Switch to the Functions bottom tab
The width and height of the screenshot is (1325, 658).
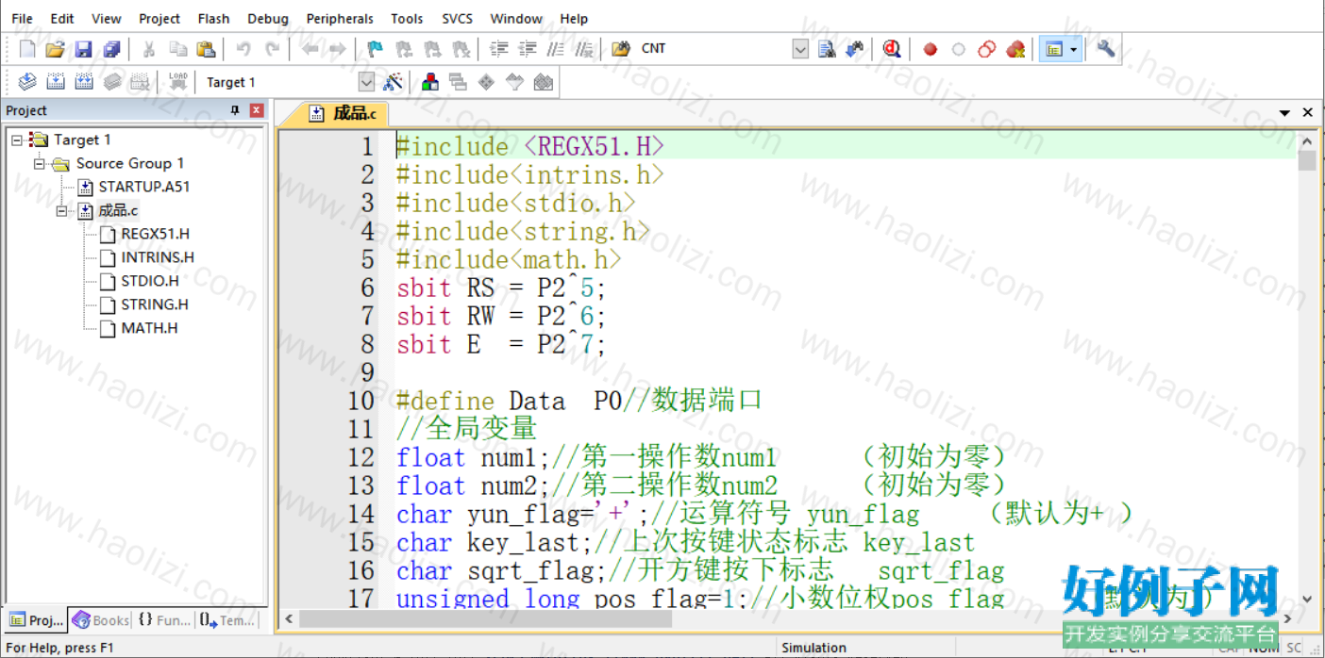pyautogui.click(x=164, y=620)
